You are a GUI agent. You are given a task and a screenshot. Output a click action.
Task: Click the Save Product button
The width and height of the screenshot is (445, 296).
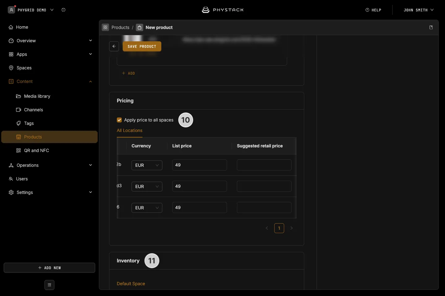[x=142, y=47]
